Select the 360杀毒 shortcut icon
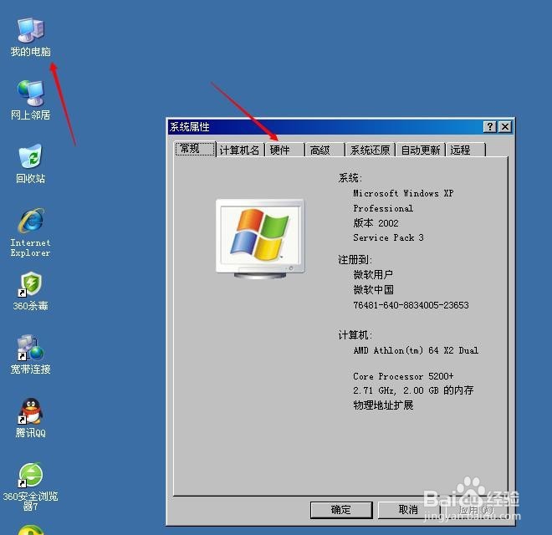Screen dimensions: 552x535 [x=31, y=291]
